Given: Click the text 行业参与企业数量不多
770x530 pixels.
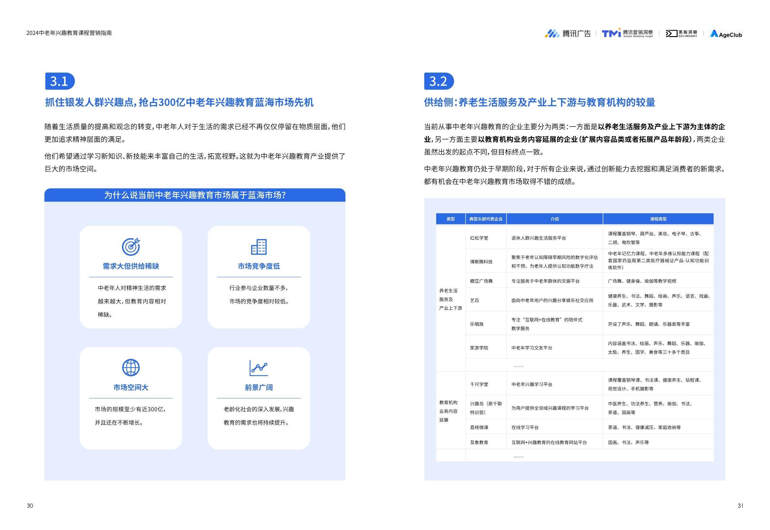Looking at the screenshot, I should (258, 288).
